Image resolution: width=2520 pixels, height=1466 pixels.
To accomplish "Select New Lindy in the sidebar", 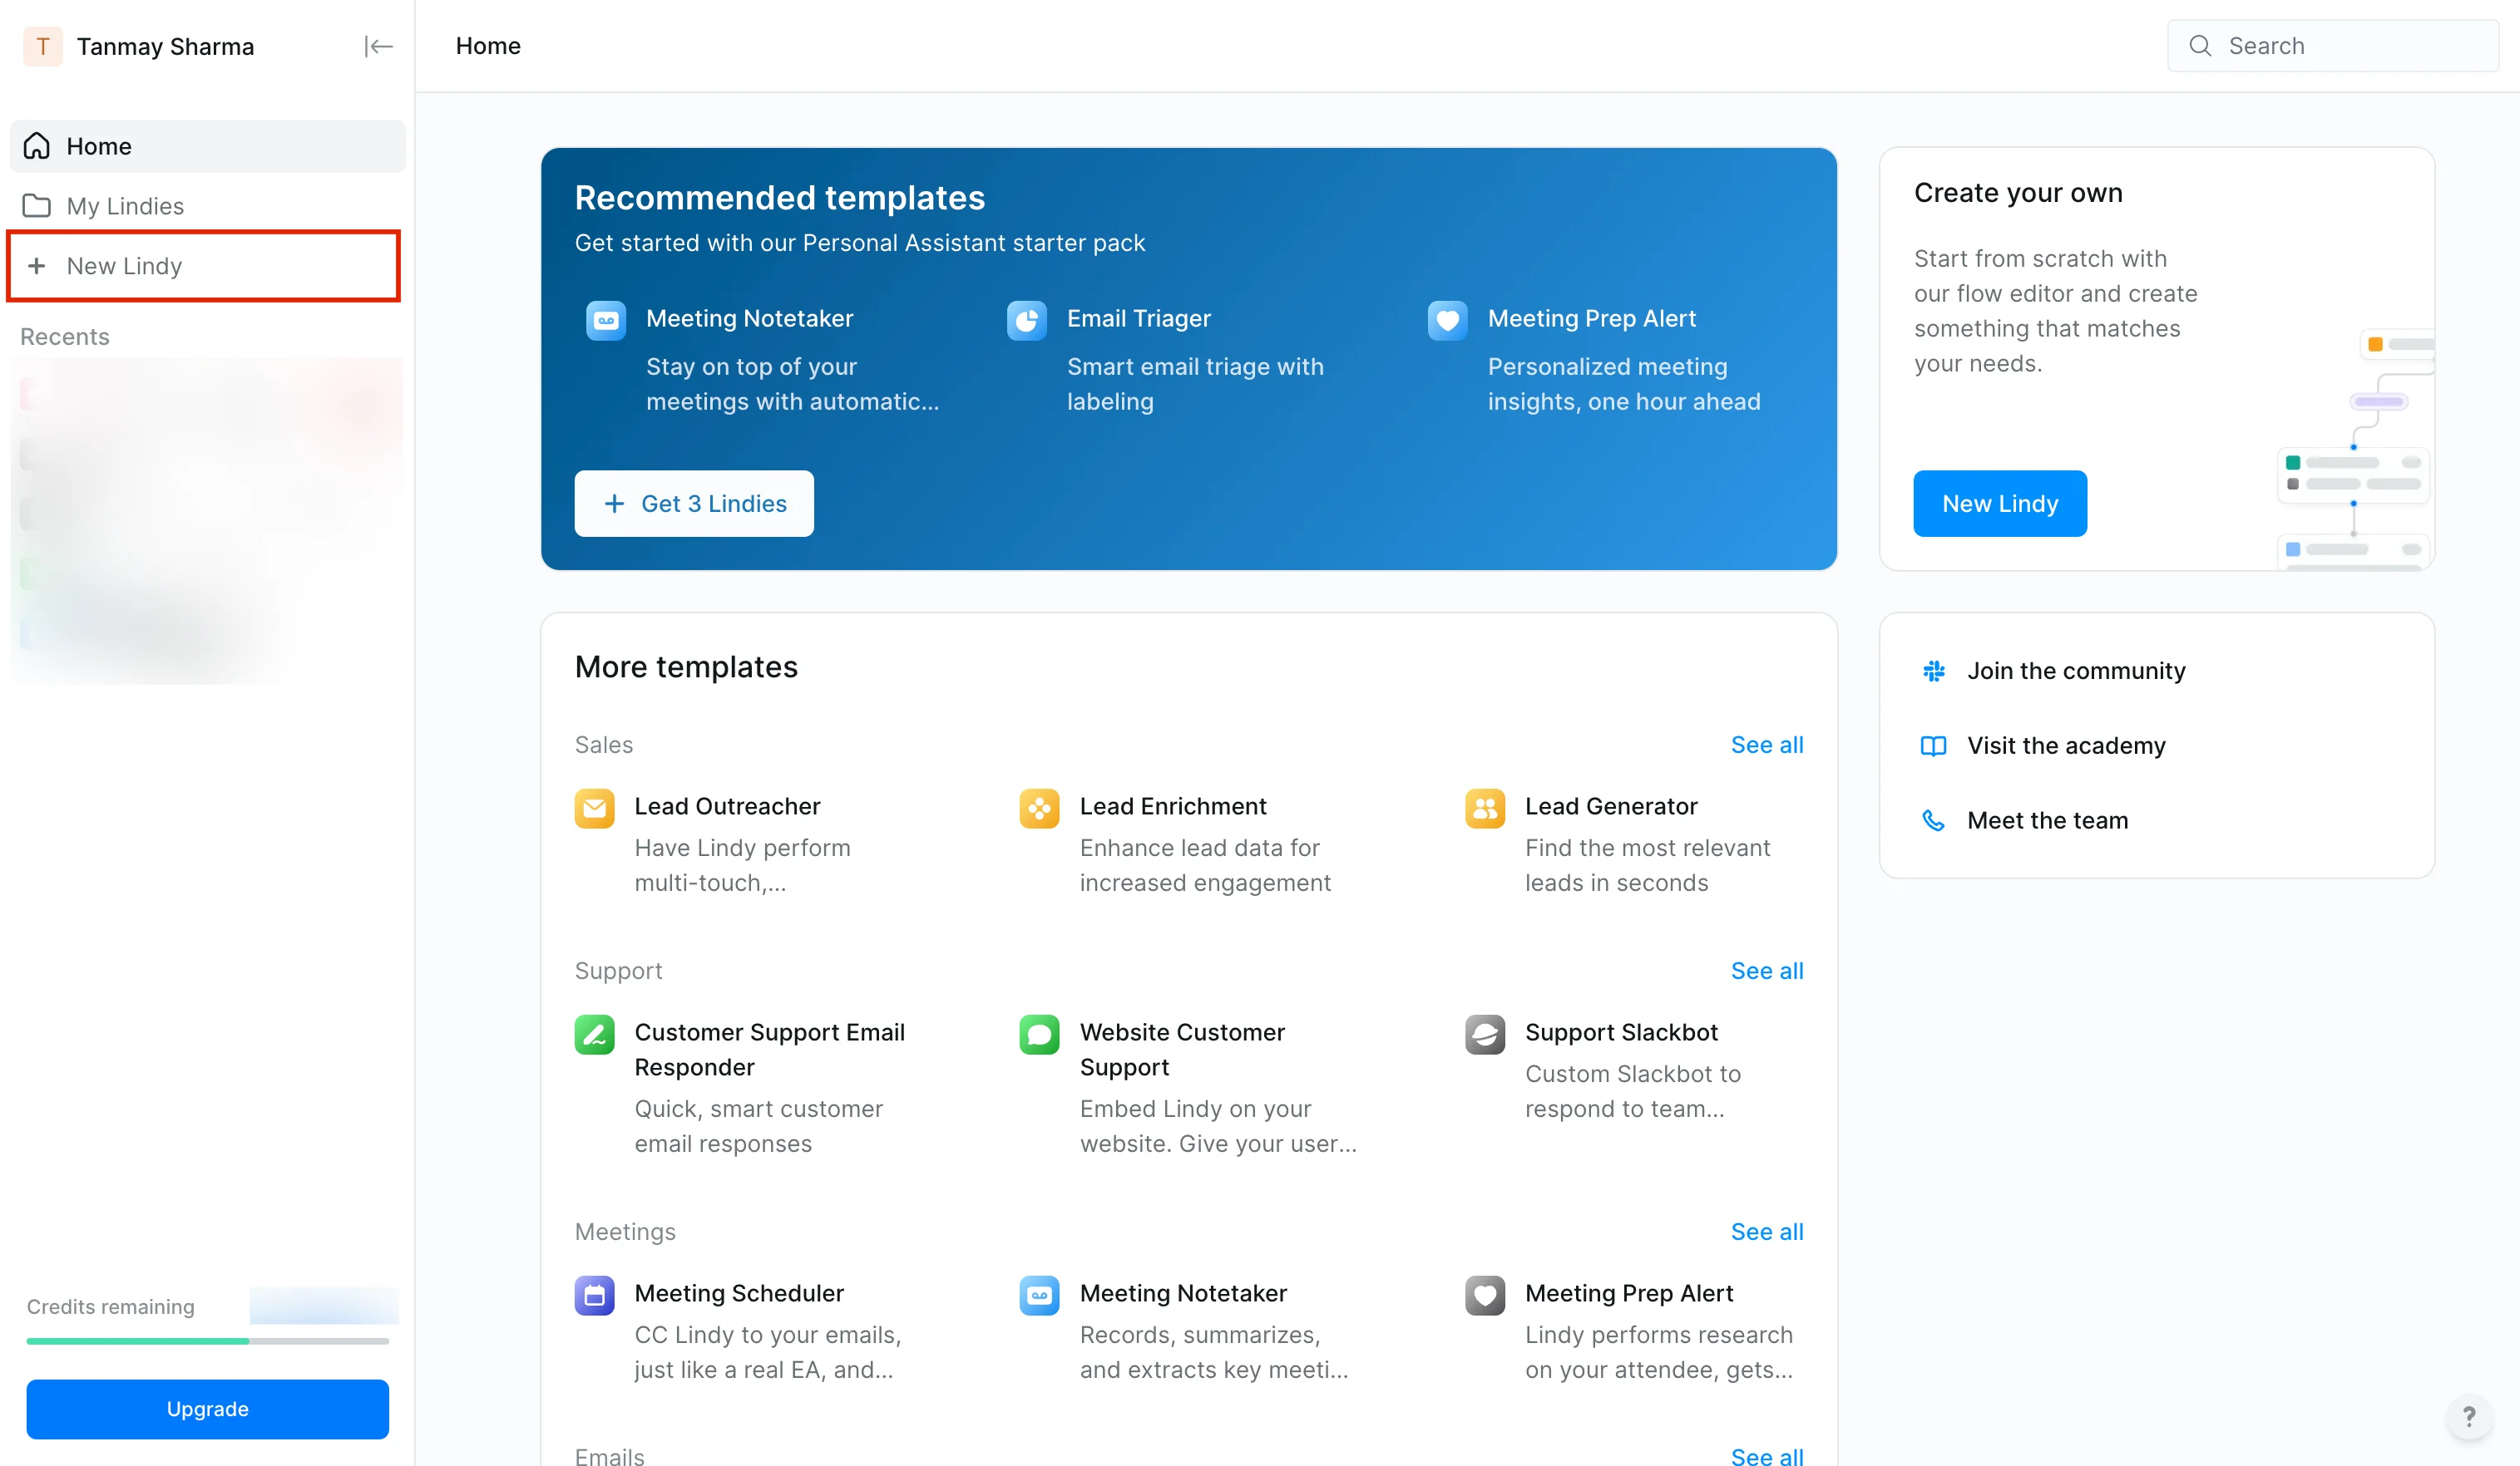I will (x=125, y=266).
